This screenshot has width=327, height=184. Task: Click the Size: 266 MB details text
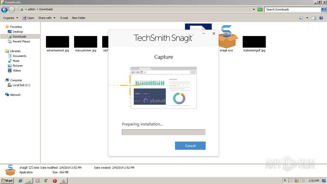pos(60,172)
